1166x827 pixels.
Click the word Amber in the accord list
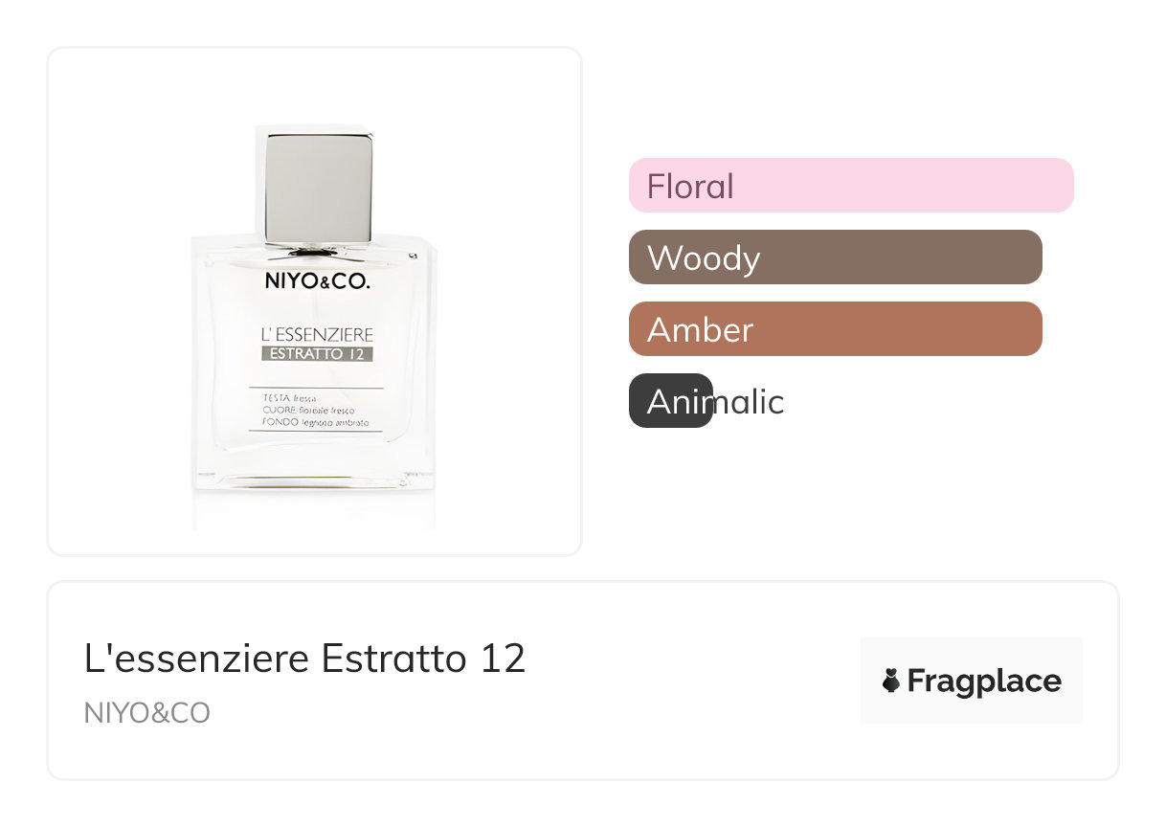tap(700, 330)
